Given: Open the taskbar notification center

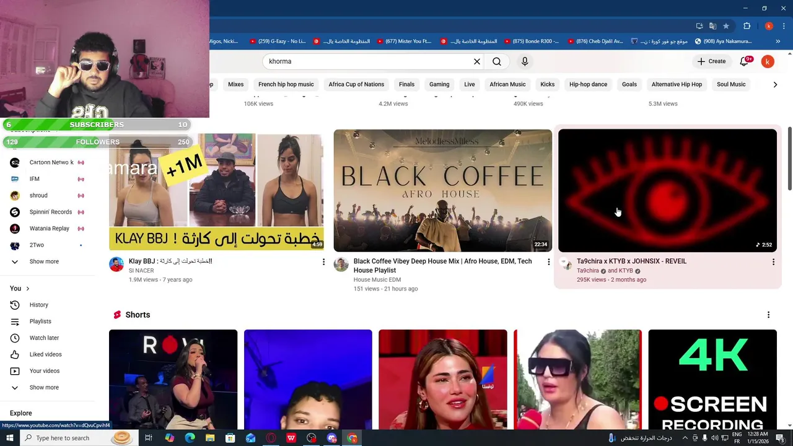Looking at the screenshot, I should 780,438.
